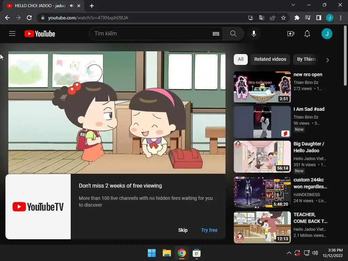Open Chrome profile avatar in toolbar
The image size is (348, 261).
(x=330, y=18)
